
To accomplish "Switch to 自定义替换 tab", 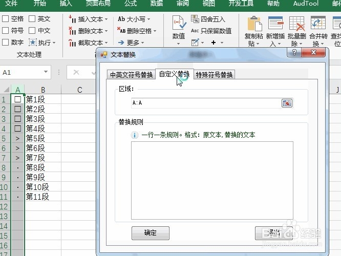I will [x=175, y=74].
